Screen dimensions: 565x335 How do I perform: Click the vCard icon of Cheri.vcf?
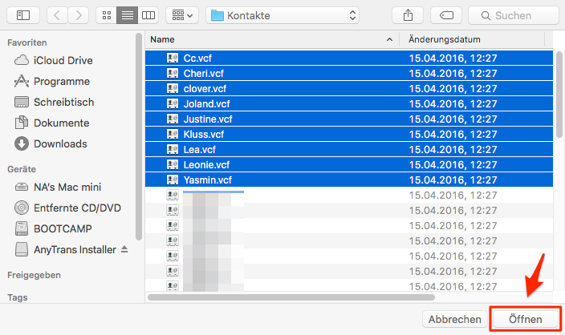173,74
